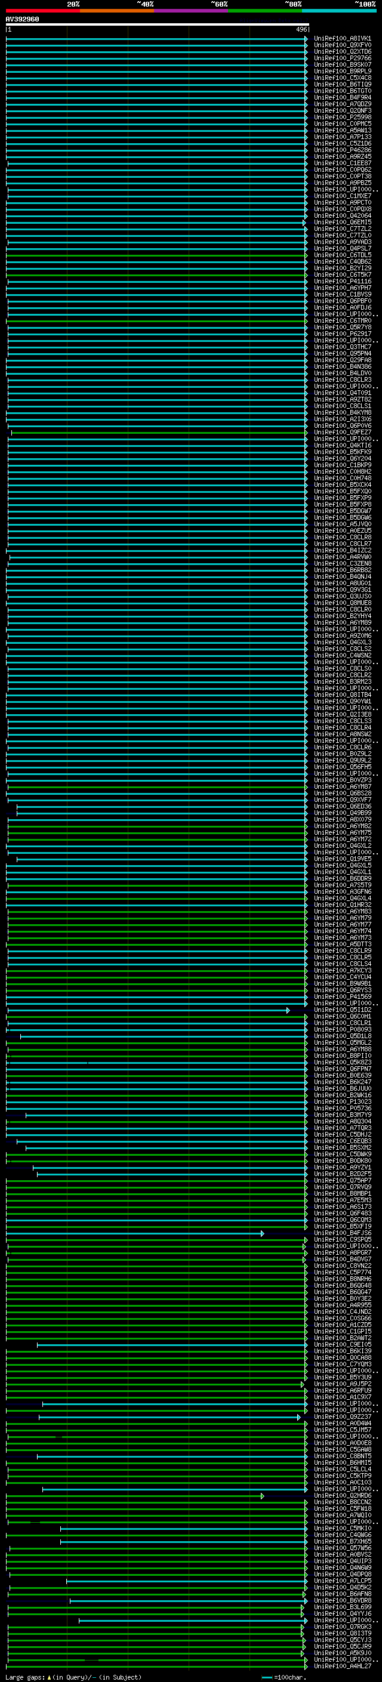Click the green ~80% identity legend swatch
This screenshot has width=382, height=1682.
265,11
